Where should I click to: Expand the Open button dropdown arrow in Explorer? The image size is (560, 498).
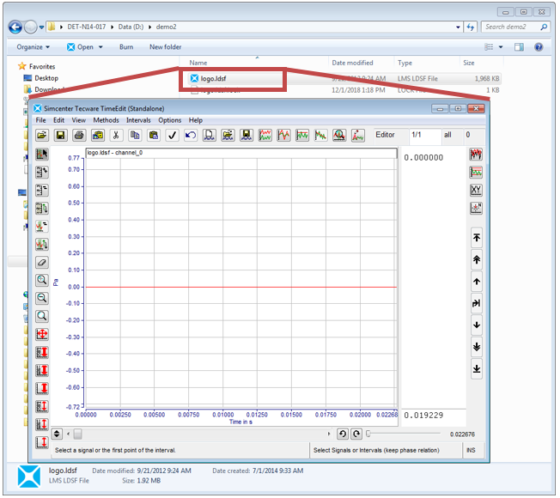pos(100,47)
